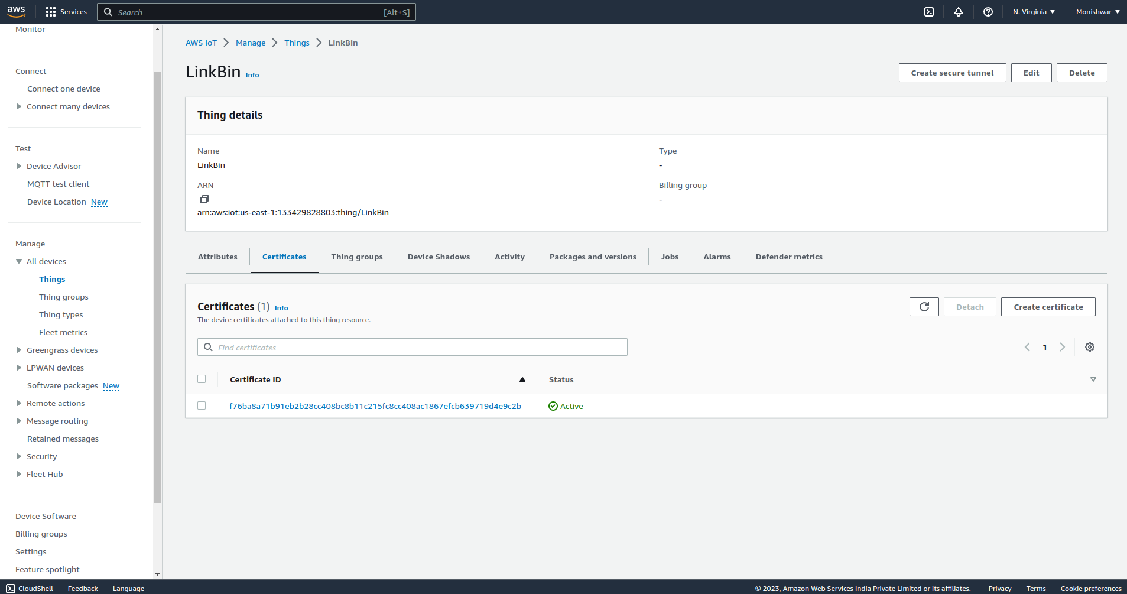Switch to the Thing groups tab
Screen dimensions: 1127x594
[x=357, y=257]
